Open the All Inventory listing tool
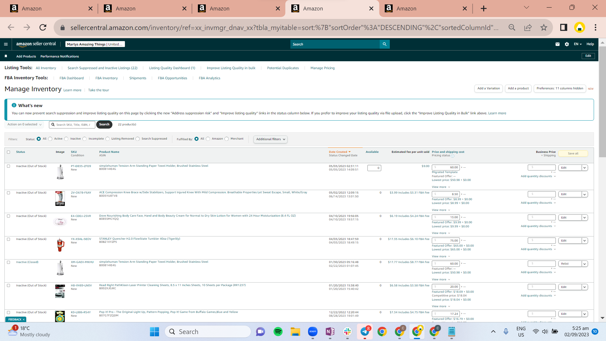The width and height of the screenshot is (606, 341). pyautogui.click(x=46, y=68)
